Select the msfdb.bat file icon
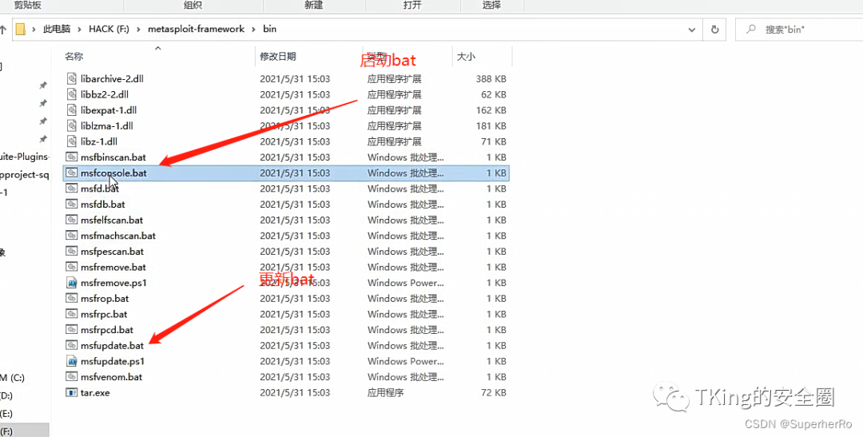The image size is (863, 437). (72, 205)
